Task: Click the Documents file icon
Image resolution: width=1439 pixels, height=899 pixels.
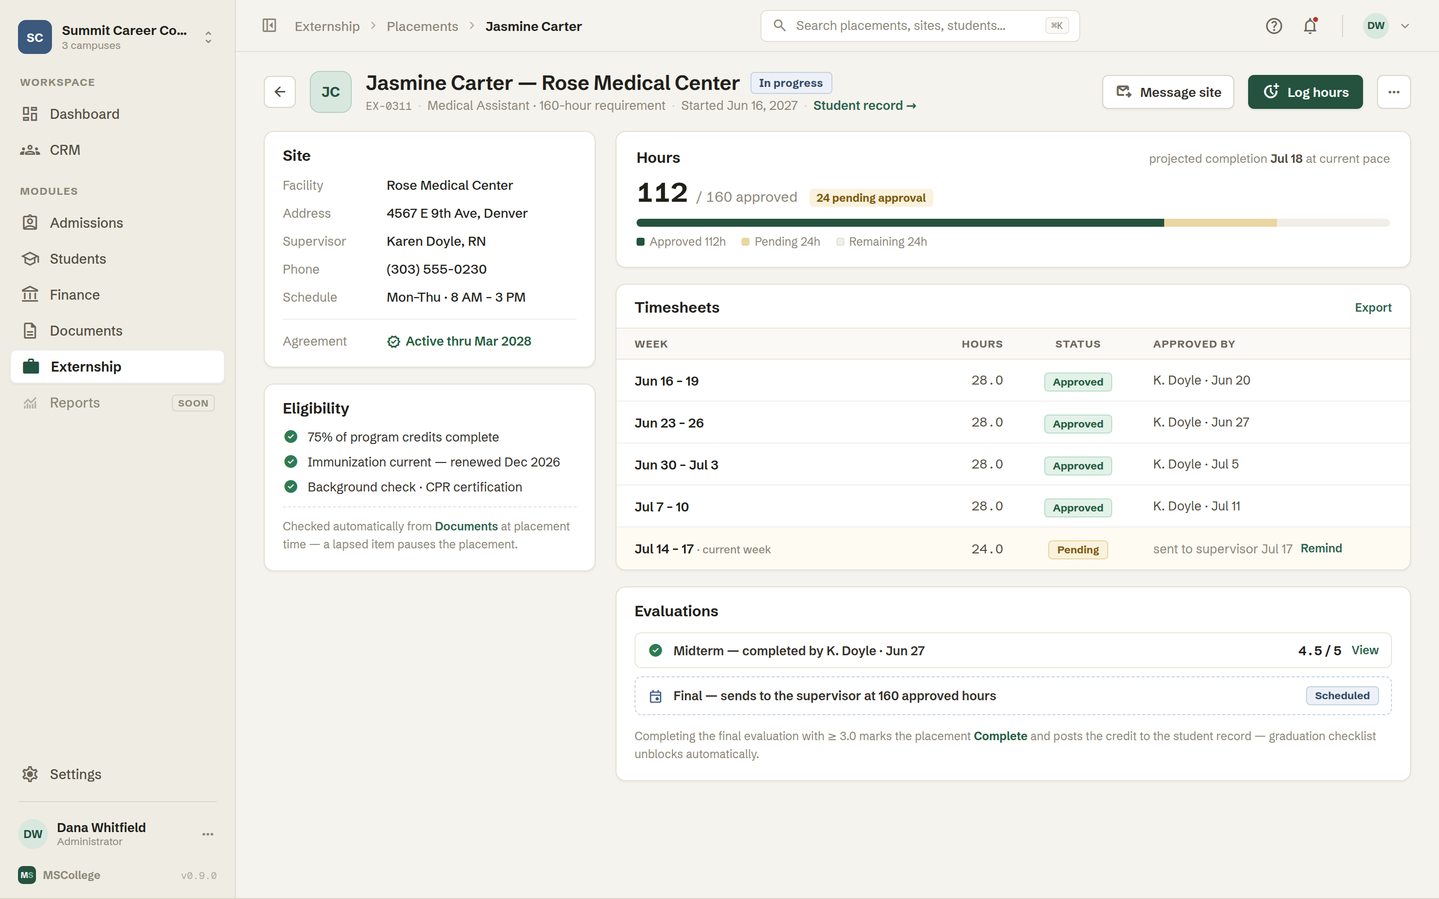Action: pos(30,331)
